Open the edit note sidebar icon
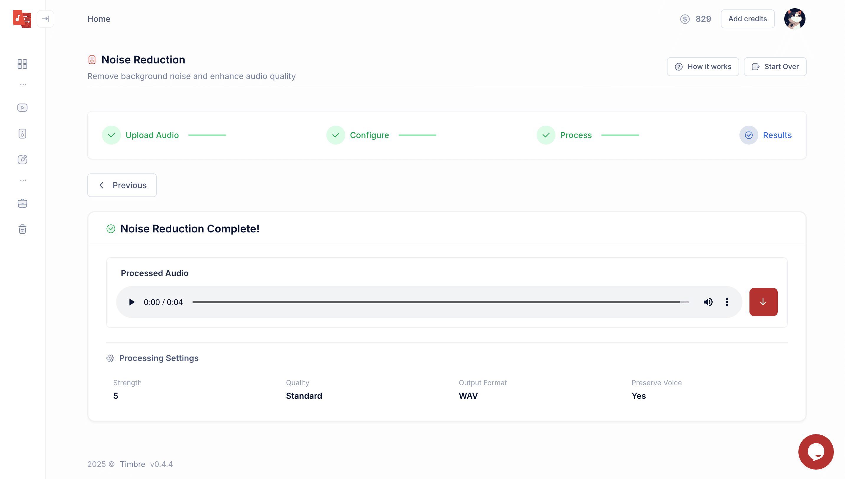The height and width of the screenshot is (479, 845). pyautogui.click(x=22, y=160)
